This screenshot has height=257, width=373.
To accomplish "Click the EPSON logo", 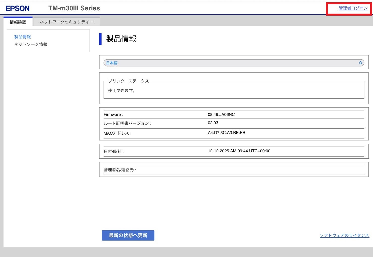I will (x=18, y=8).
